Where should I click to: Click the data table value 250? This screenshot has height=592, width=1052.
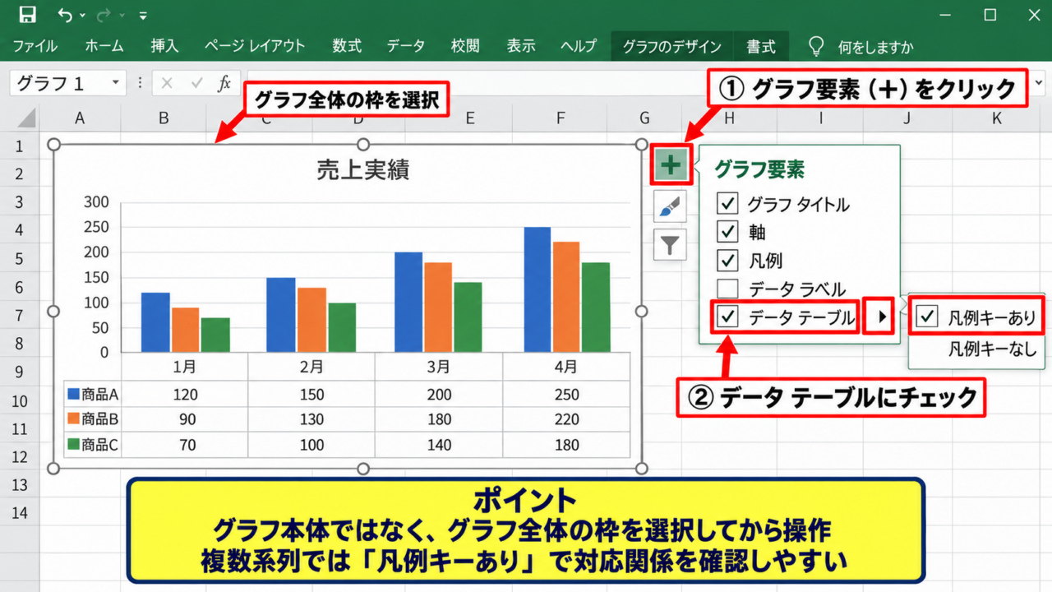coord(566,394)
